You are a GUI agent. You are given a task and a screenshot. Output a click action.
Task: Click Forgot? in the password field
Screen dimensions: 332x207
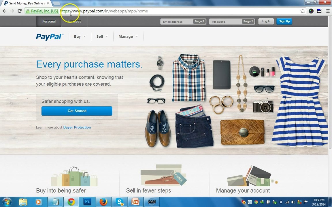248,22
